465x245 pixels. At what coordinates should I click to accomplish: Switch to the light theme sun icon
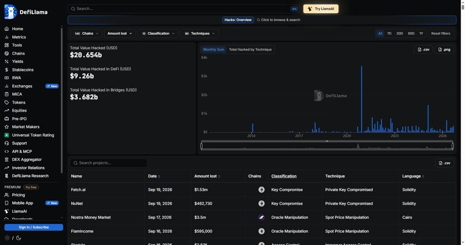coord(7,238)
